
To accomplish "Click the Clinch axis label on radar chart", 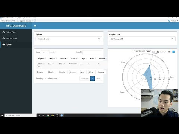I will (123, 62).
